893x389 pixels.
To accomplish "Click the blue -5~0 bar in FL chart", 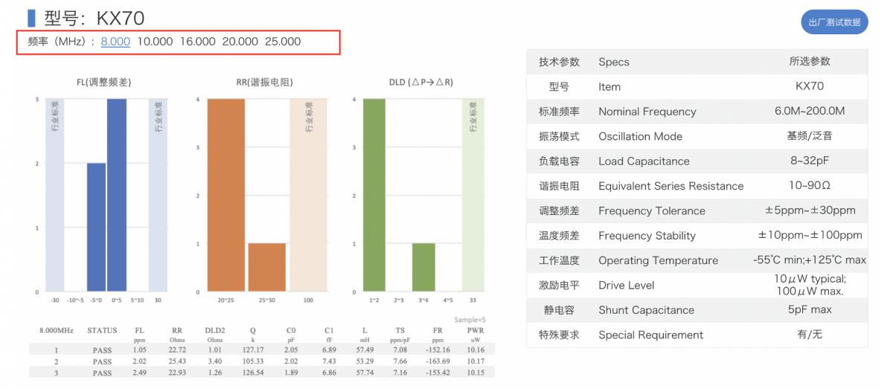I will click(96, 227).
